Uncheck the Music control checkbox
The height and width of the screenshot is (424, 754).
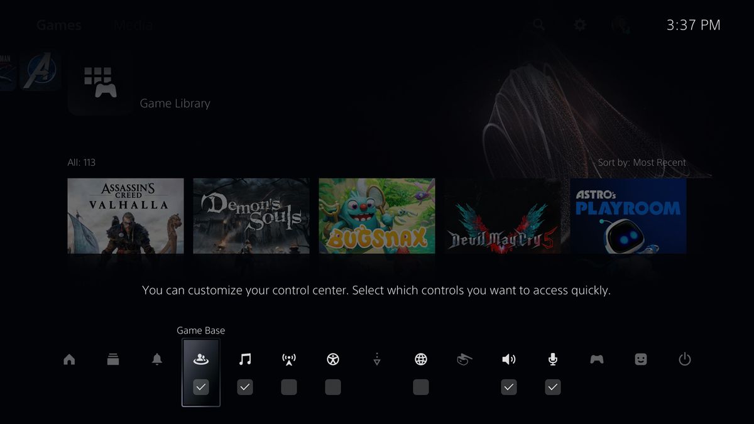click(x=245, y=387)
